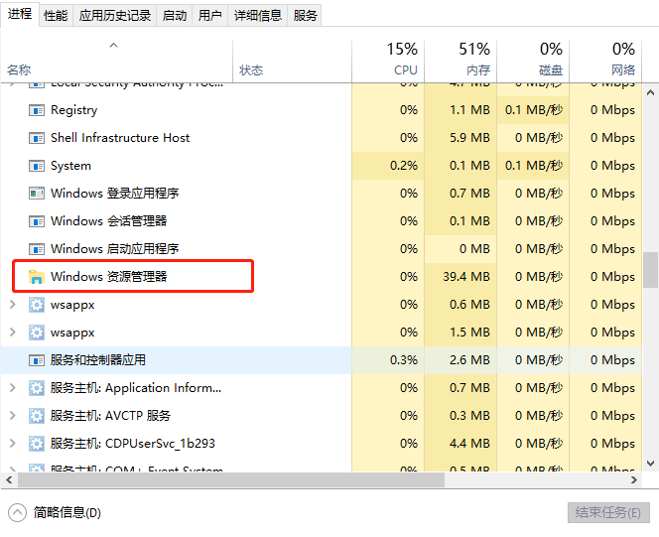Sort by 磁盘 column header
The height and width of the screenshot is (537, 659).
click(533, 62)
